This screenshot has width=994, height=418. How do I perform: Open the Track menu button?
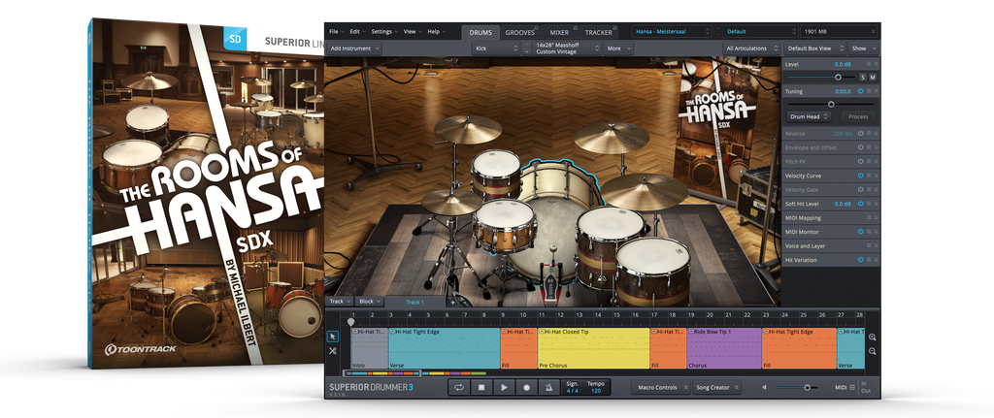tap(339, 302)
